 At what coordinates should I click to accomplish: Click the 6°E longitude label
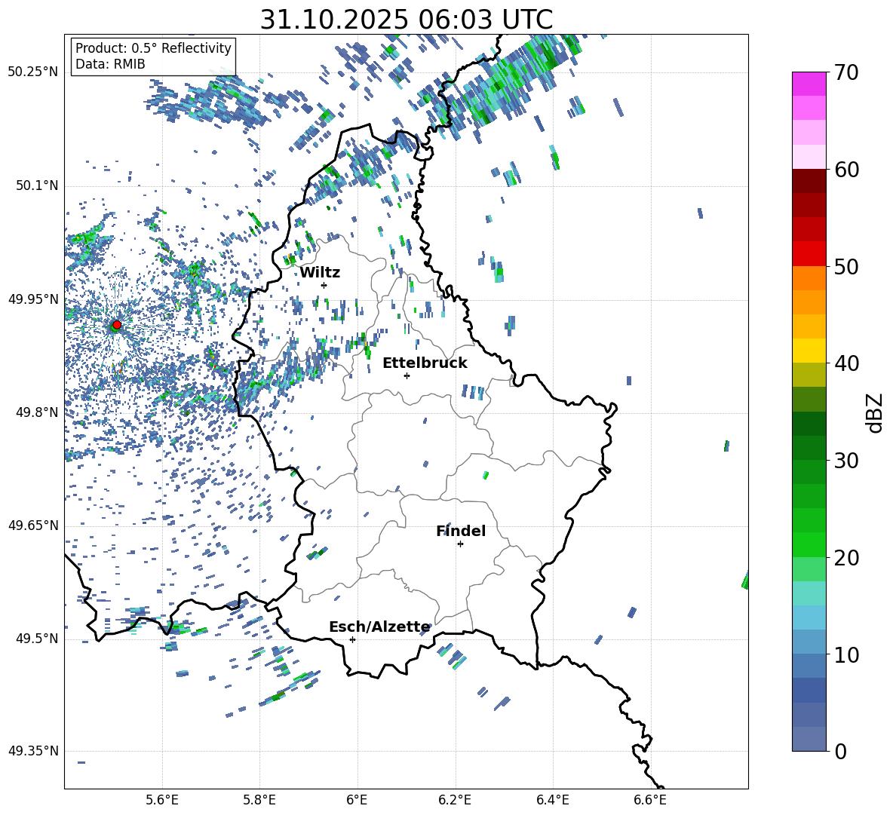(x=357, y=800)
